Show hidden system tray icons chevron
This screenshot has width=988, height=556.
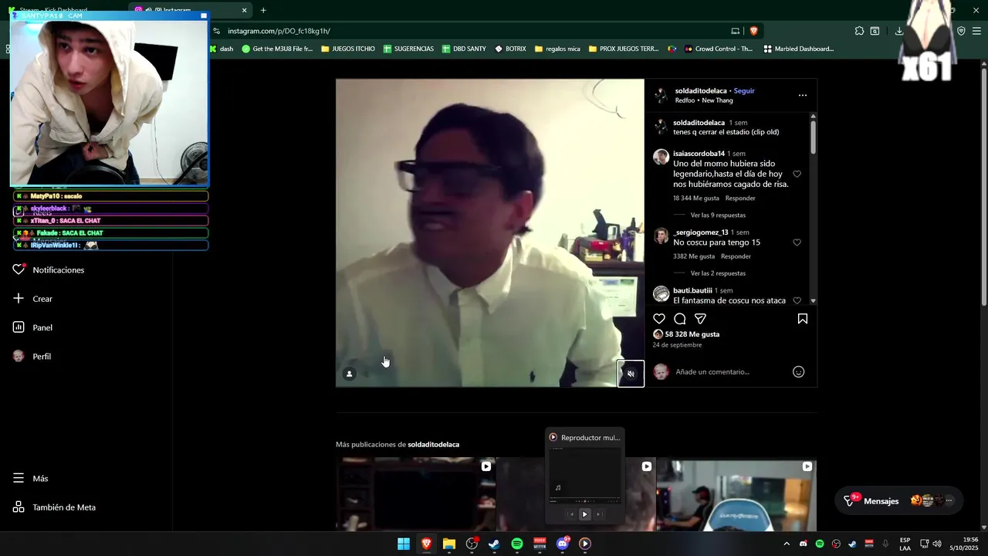pos(787,544)
